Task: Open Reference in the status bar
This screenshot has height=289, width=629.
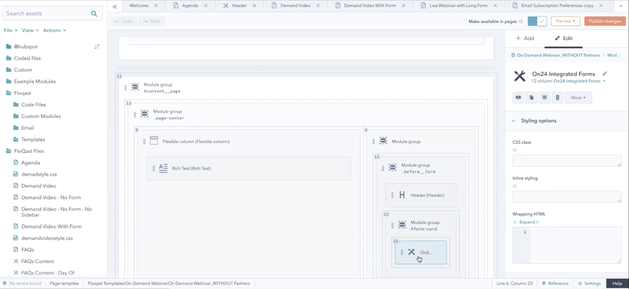Action: tap(555, 284)
